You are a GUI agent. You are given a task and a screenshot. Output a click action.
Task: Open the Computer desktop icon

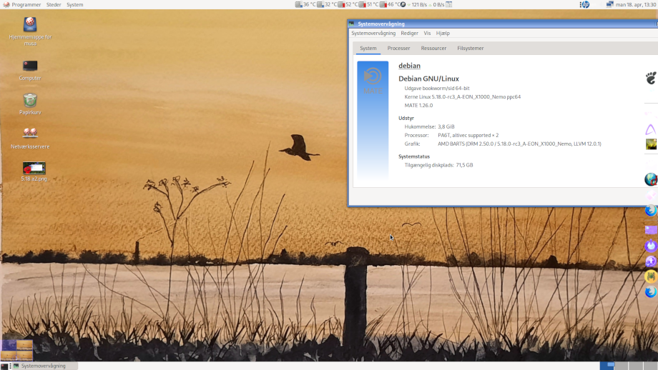tap(30, 66)
